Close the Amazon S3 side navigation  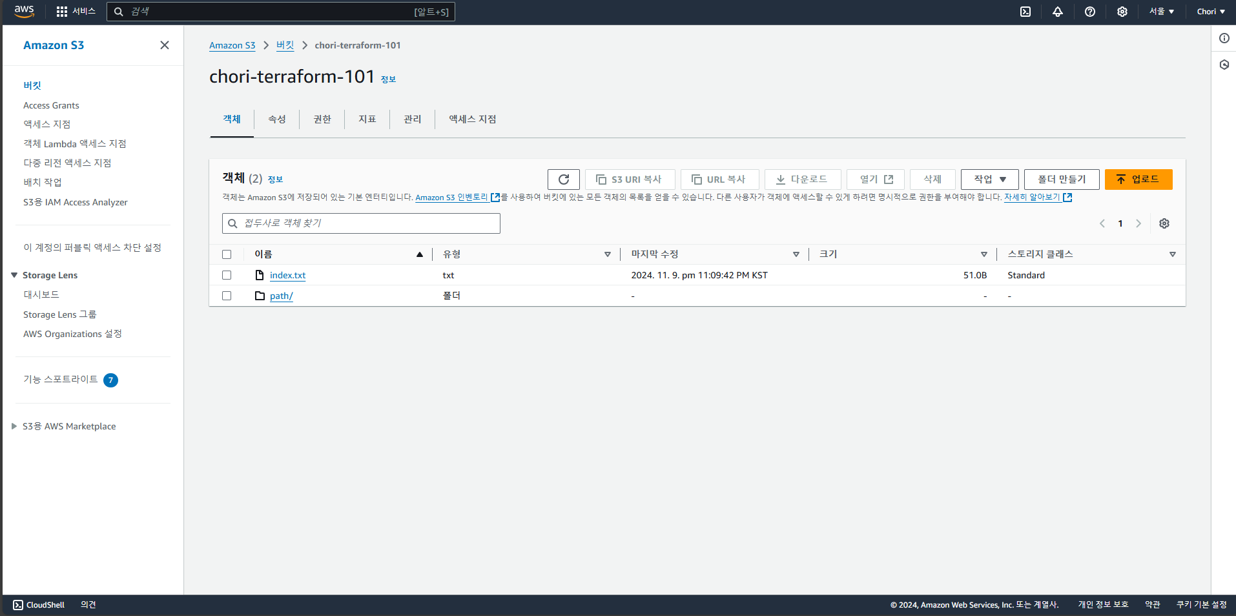point(165,45)
